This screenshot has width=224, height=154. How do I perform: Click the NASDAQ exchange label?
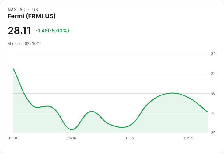click(x=16, y=10)
